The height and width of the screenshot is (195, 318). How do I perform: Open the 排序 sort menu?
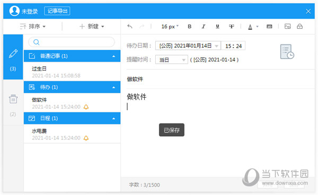pyautogui.click(x=33, y=26)
